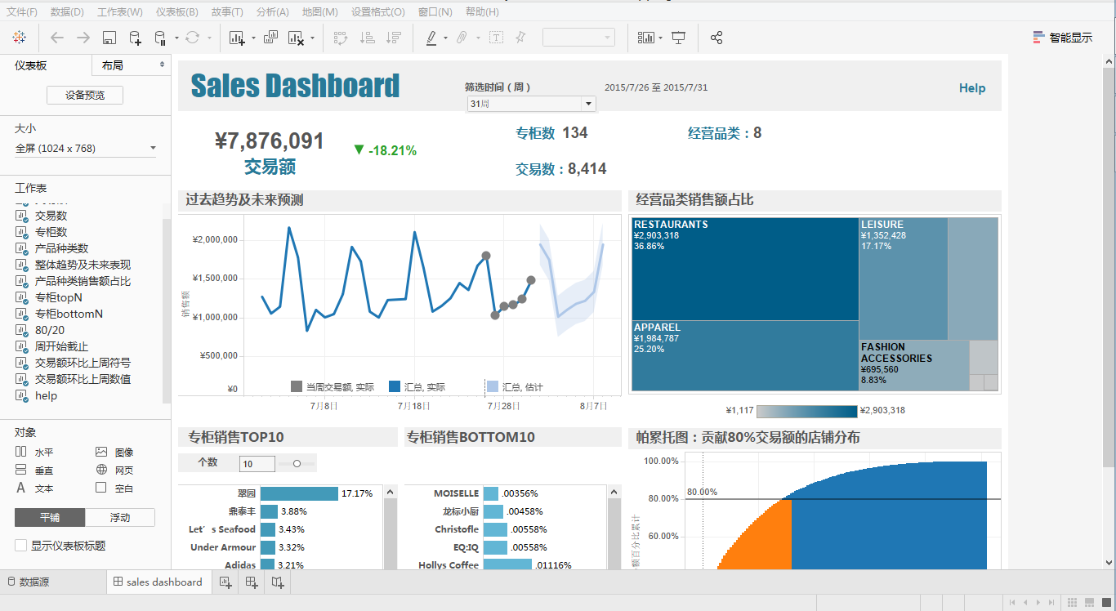The width and height of the screenshot is (1116, 611).
Task: Click the Swap Rows and Columns icon
Action: 340,38
